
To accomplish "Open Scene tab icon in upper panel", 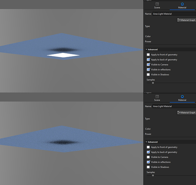I will [157, 4].
